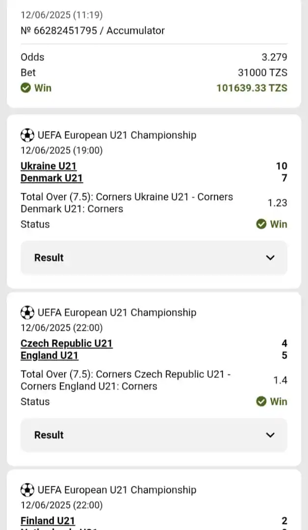Open the Result panel for Czech vs England
Viewport: 308px width, 530px height.
(x=154, y=435)
